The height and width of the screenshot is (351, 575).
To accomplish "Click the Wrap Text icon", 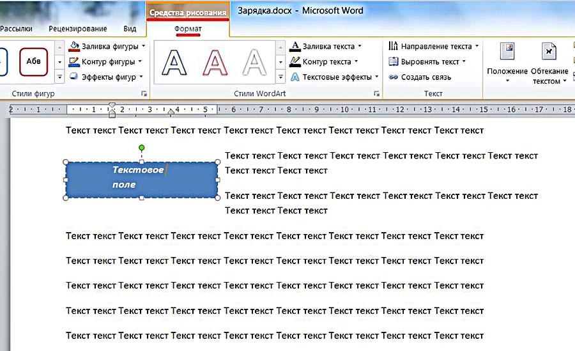I will [x=549, y=51].
